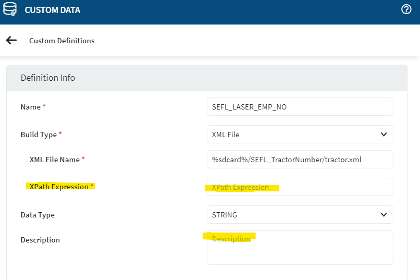Click the highlighted XPath Expression label
This screenshot has width=420, height=280.
(59, 187)
